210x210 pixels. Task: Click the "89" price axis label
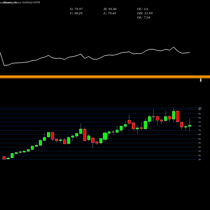[199, 118]
